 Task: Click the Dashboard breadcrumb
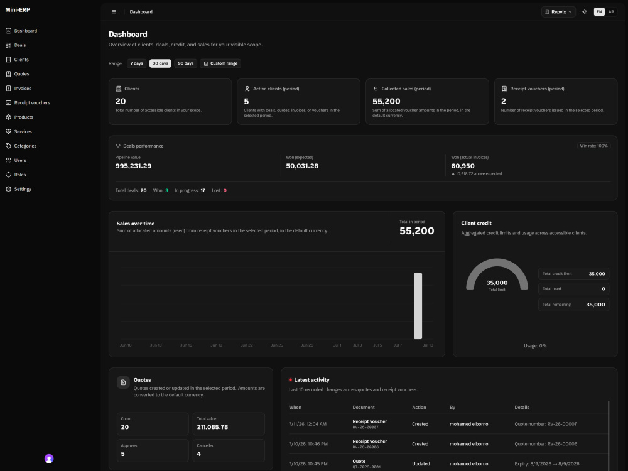(x=141, y=12)
